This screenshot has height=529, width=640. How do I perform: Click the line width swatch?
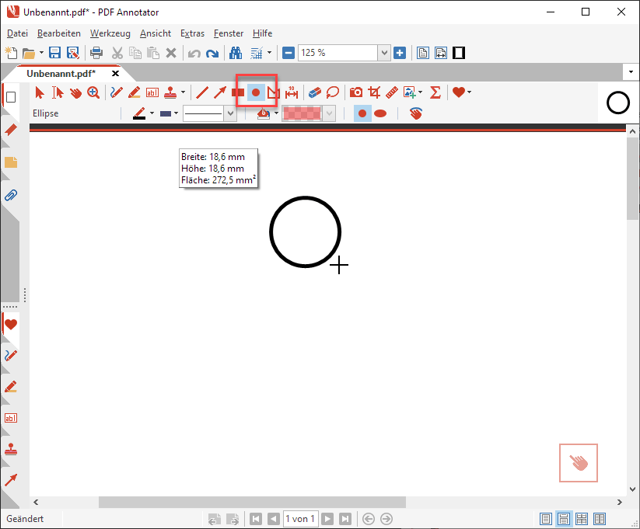tap(166, 113)
